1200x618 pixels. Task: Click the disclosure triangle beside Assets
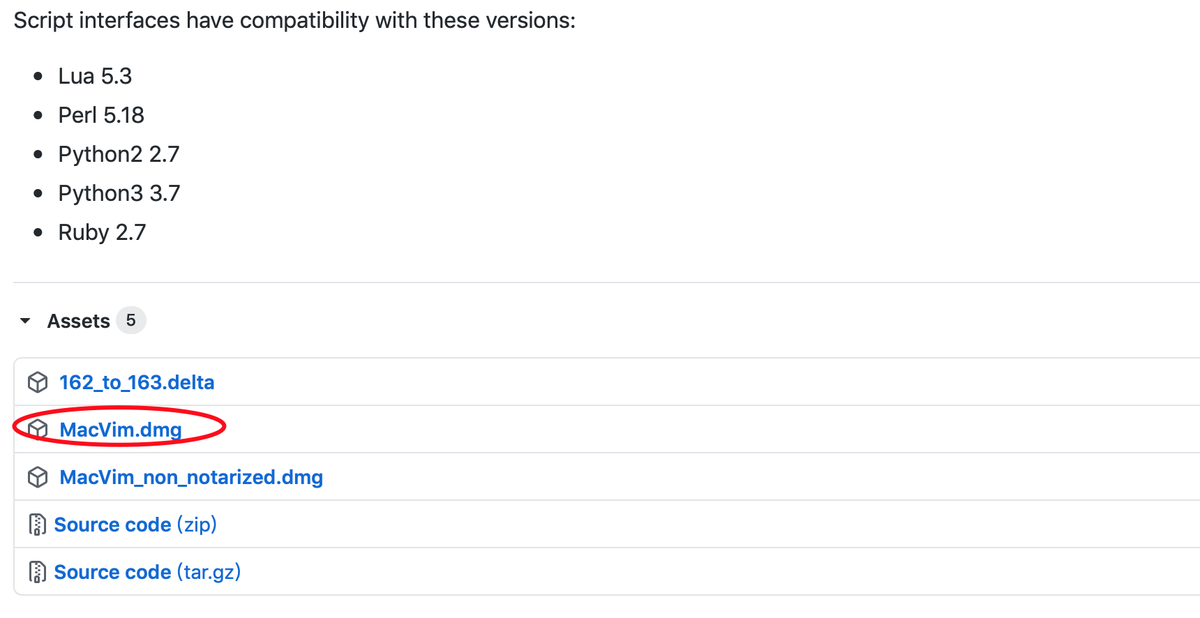coord(25,320)
